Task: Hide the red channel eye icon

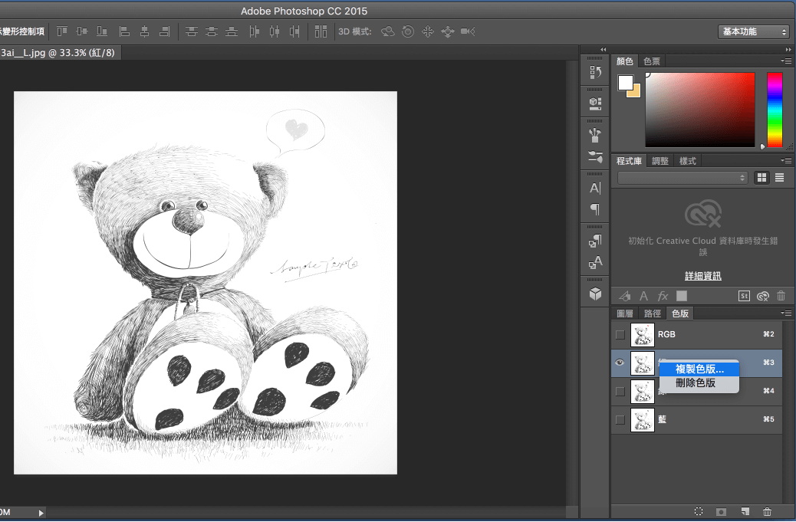Action: point(620,363)
